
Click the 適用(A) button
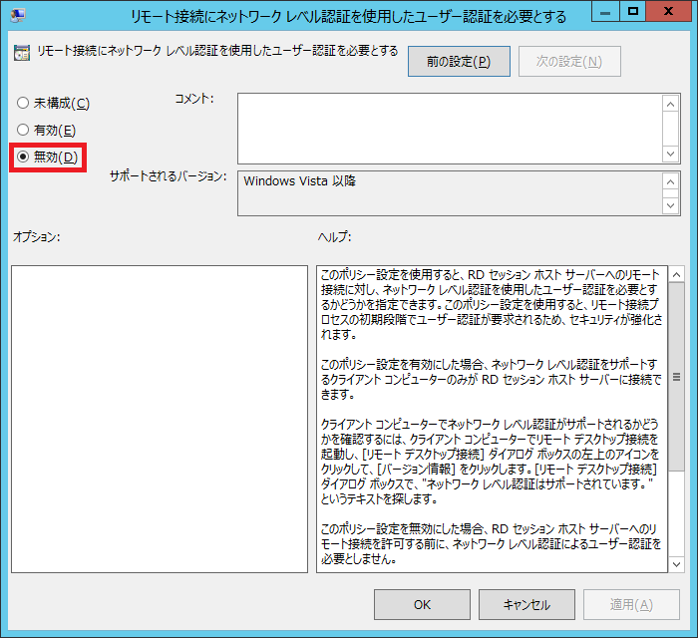[631, 605]
